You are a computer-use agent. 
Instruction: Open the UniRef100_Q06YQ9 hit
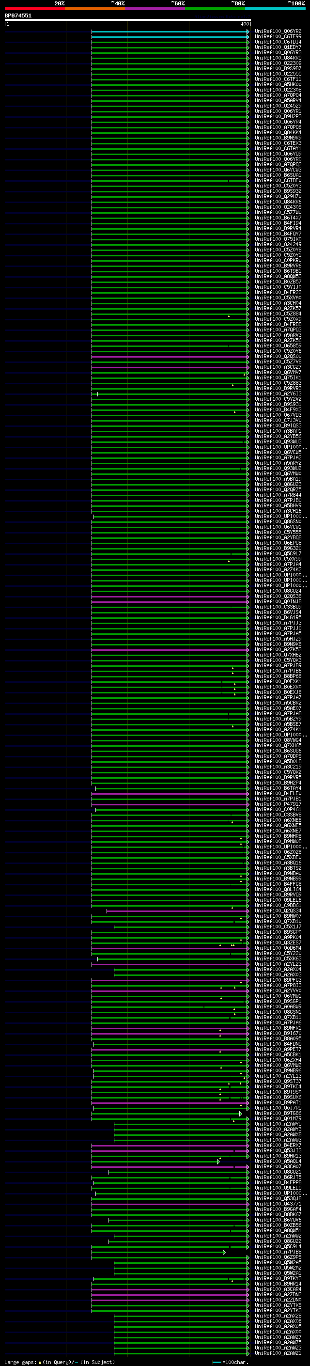coord(278,154)
